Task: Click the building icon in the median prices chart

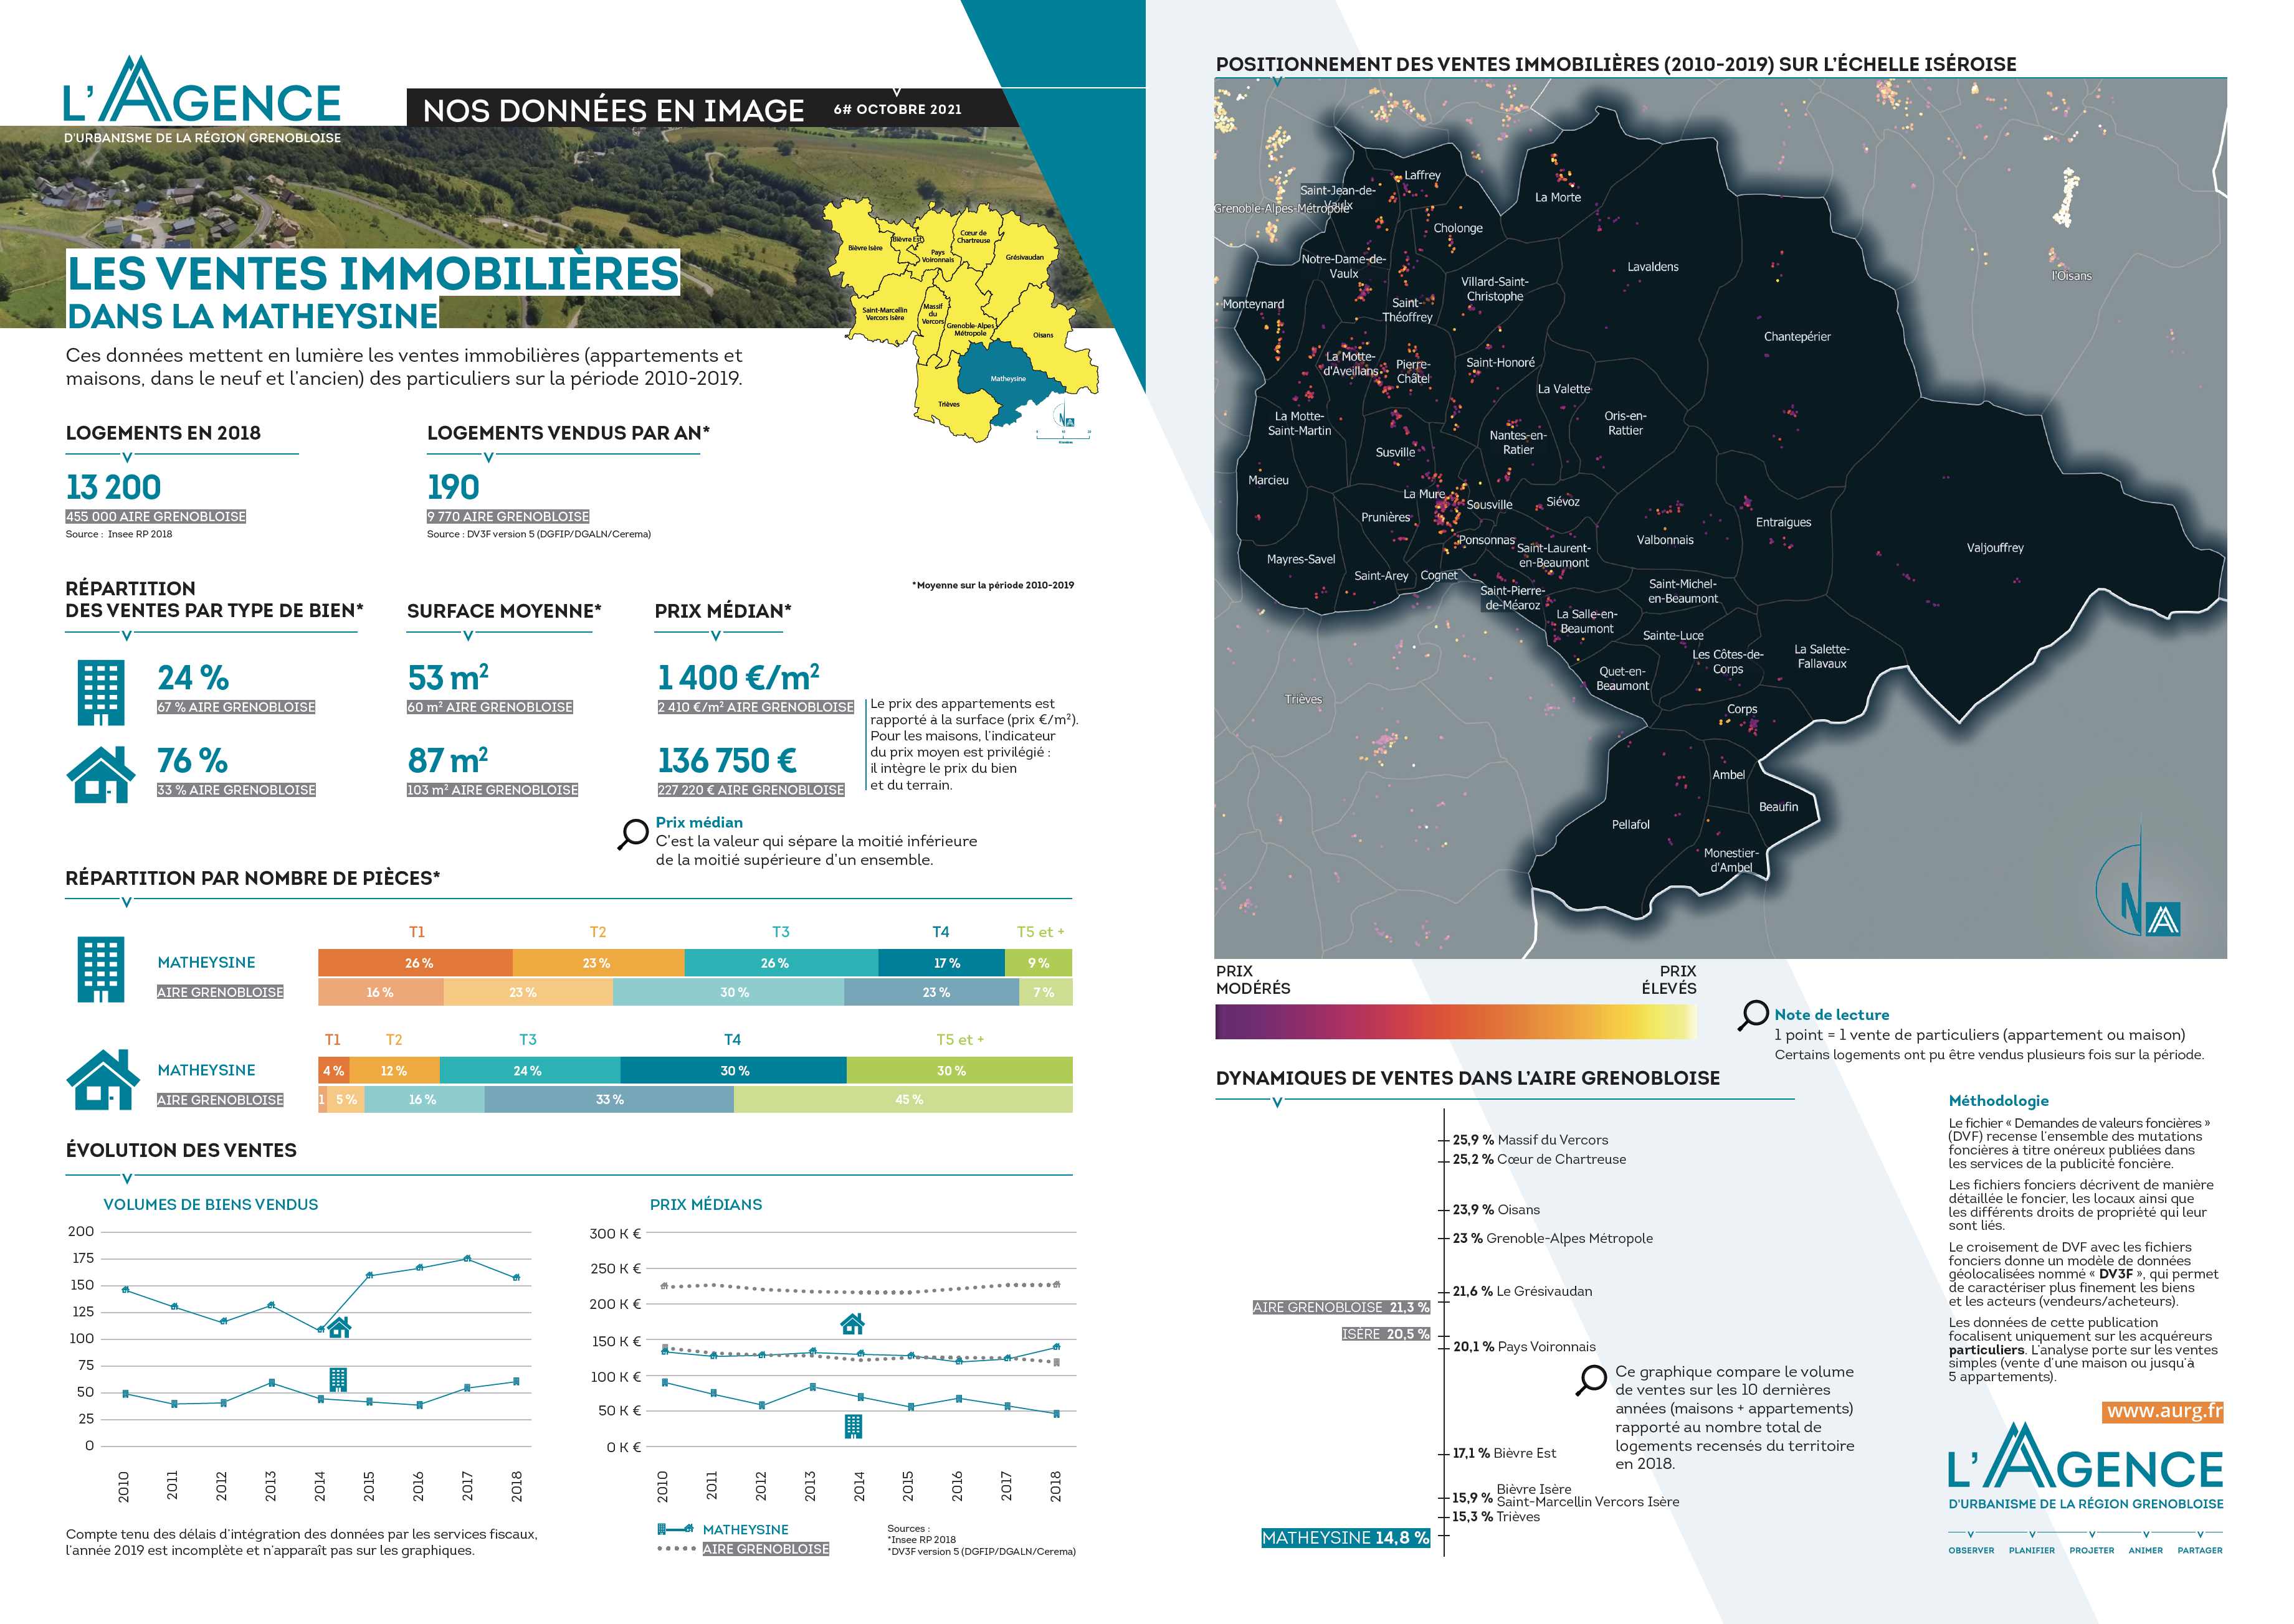Action: tap(852, 1426)
